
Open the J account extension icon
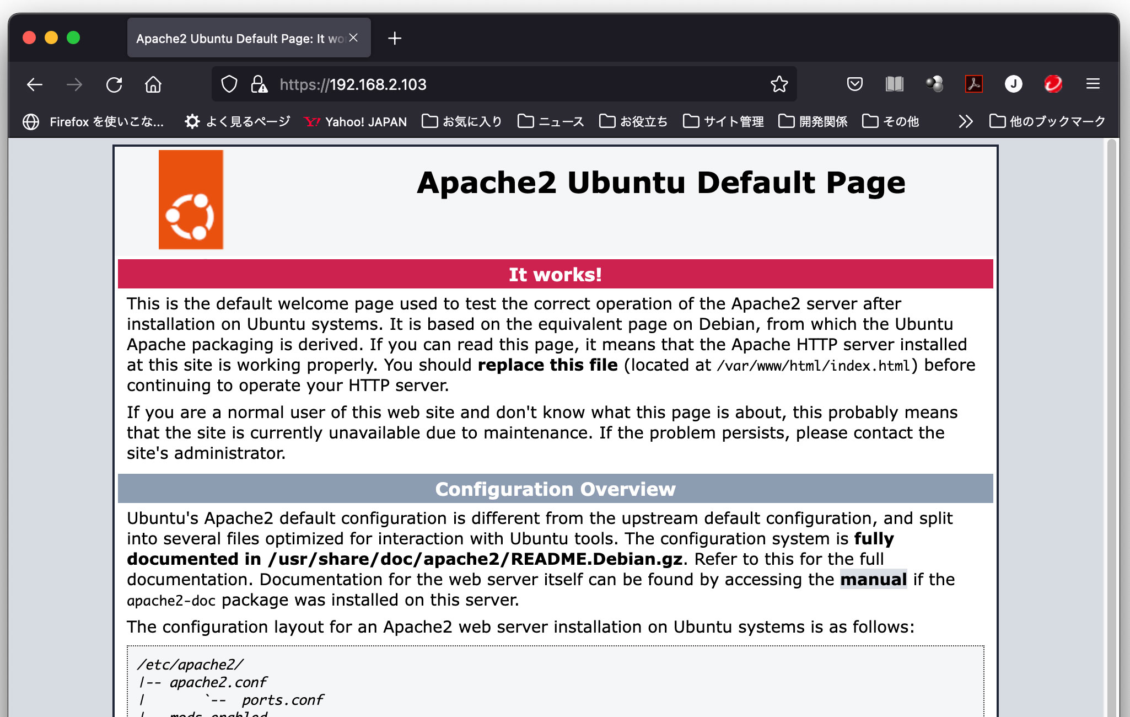[x=1014, y=84]
